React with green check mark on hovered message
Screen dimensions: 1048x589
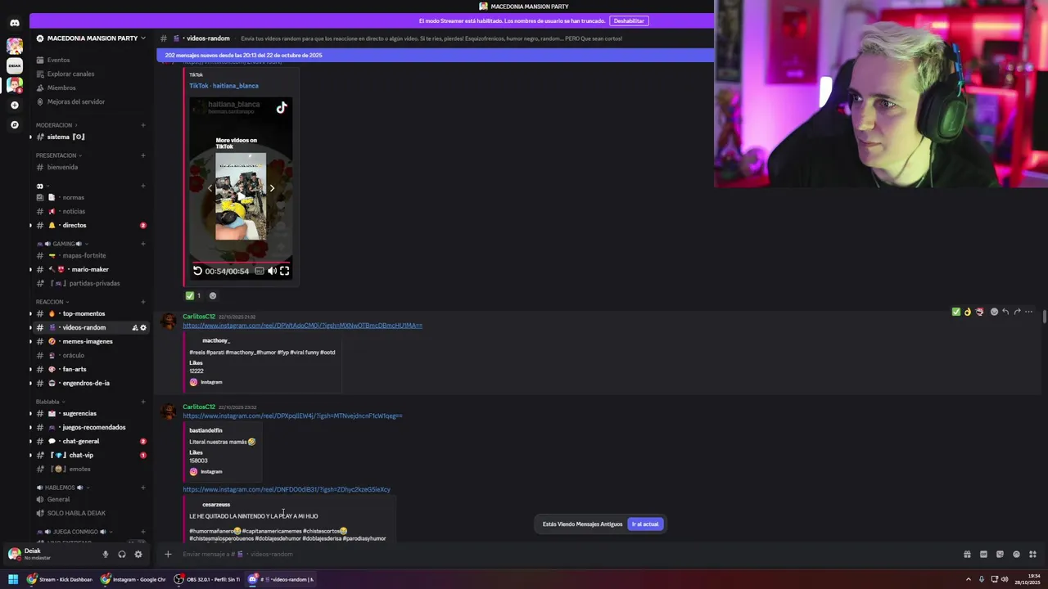pos(955,312)
